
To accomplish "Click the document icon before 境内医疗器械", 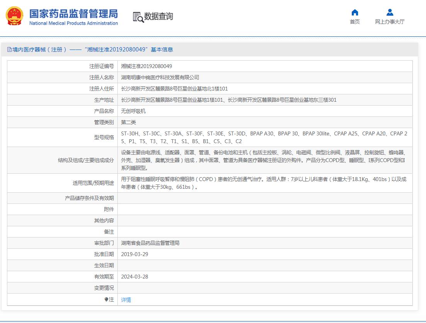I will click(9, 50).
